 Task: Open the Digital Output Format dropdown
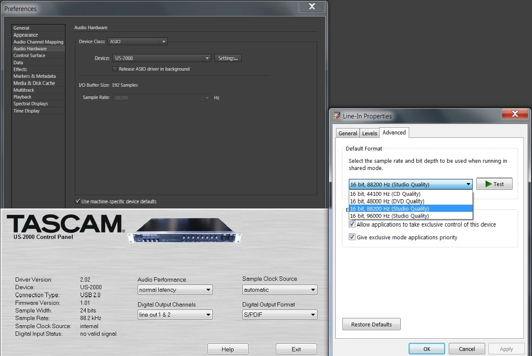tap(280, 315)
